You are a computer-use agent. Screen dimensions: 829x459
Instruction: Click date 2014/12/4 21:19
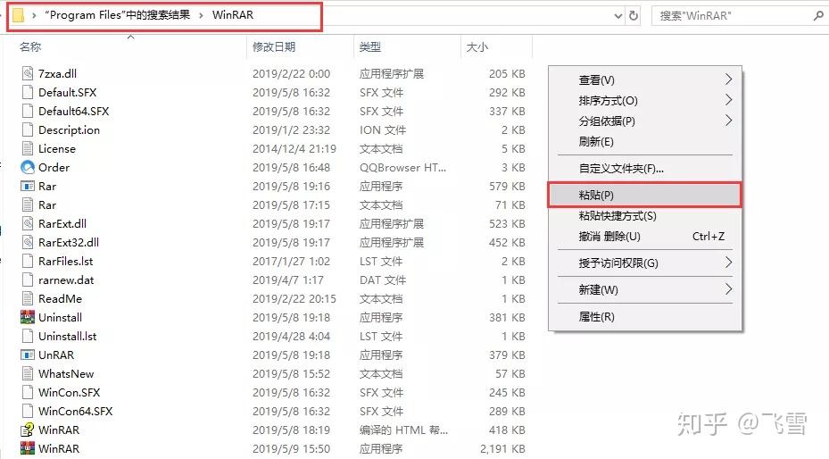pyautogui.click(x=294, y=149)
